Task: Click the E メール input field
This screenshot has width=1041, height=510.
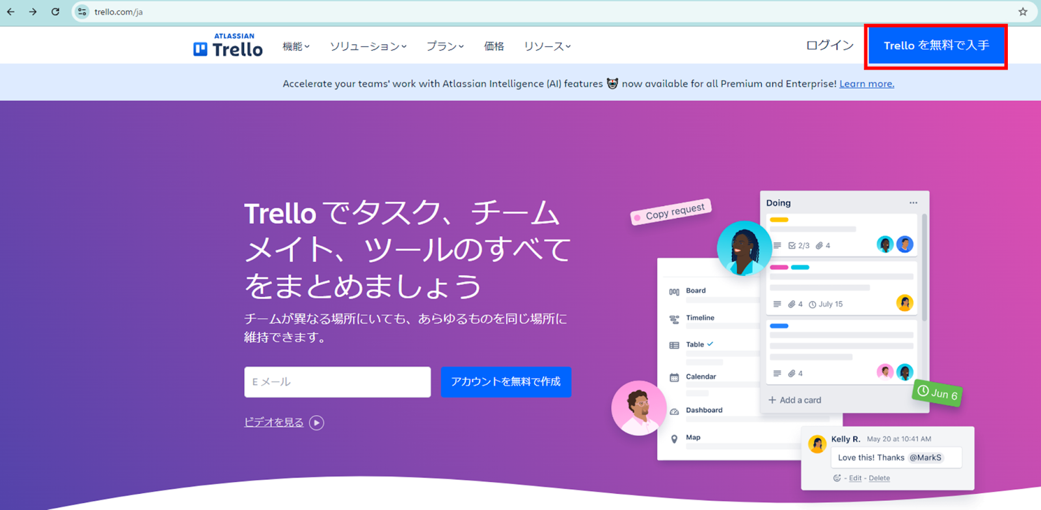Action: click(x=337, y=382)
